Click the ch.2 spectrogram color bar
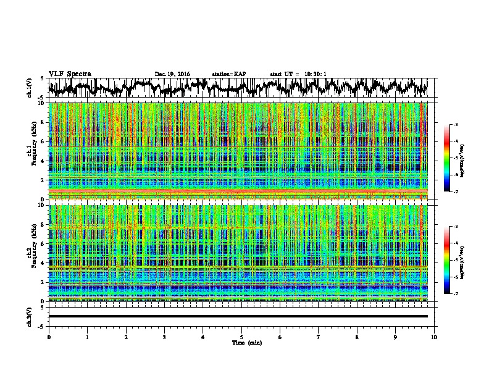The width and height of the screenshot is (489, 378). coord(446,260)
